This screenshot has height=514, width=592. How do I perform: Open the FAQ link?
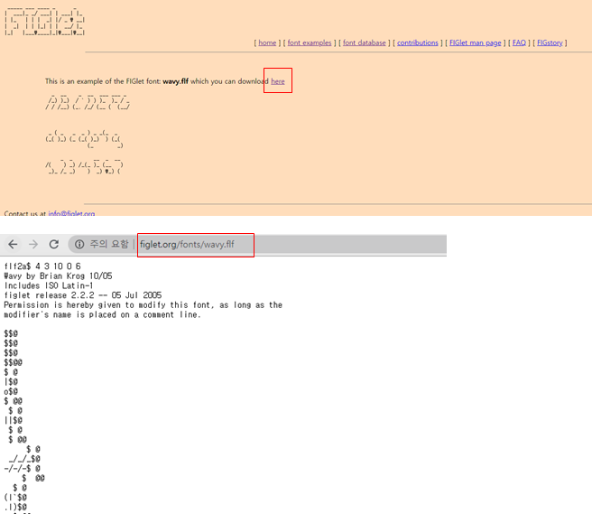coord(519,42)
